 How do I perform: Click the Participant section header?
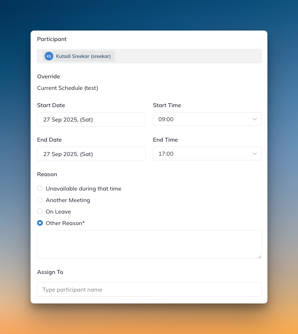52,39
